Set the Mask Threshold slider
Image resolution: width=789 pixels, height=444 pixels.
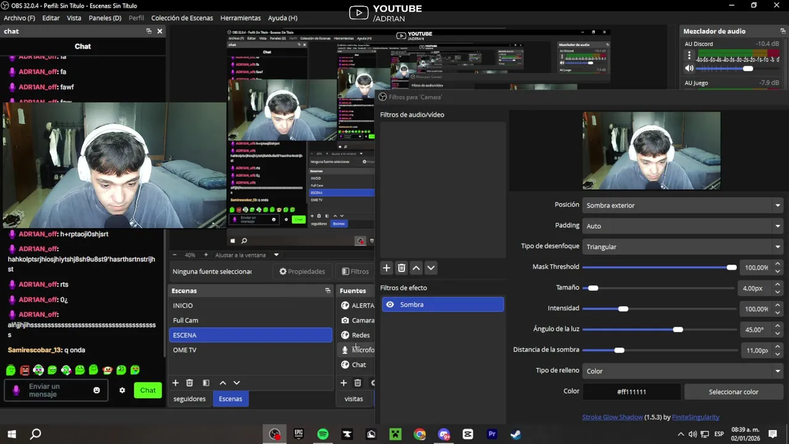(x=660, y=268)
